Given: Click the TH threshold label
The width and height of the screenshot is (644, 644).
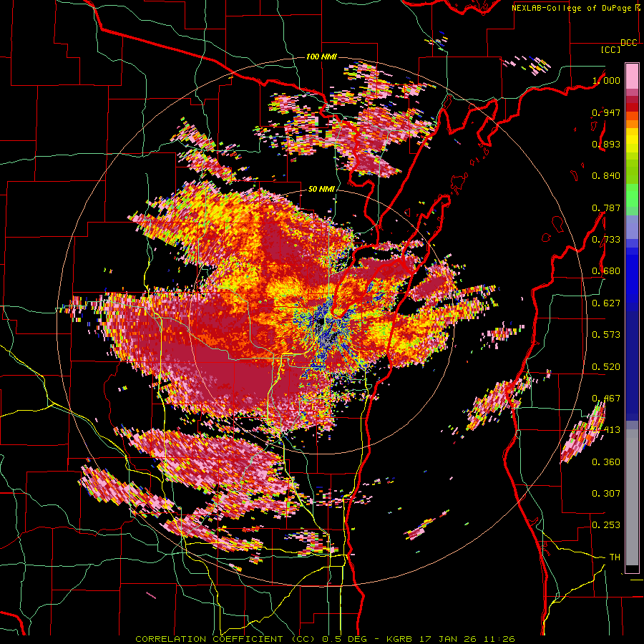Looking at the screenshot, I should (x=615, y=557).
